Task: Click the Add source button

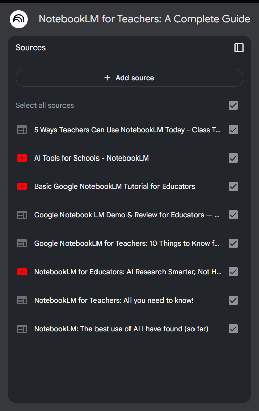Action: point(129,78)
